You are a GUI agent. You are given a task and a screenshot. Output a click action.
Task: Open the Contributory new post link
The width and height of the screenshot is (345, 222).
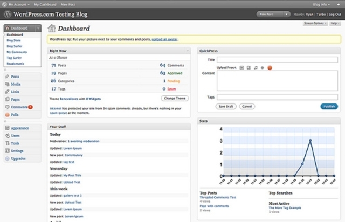point(74,155)
